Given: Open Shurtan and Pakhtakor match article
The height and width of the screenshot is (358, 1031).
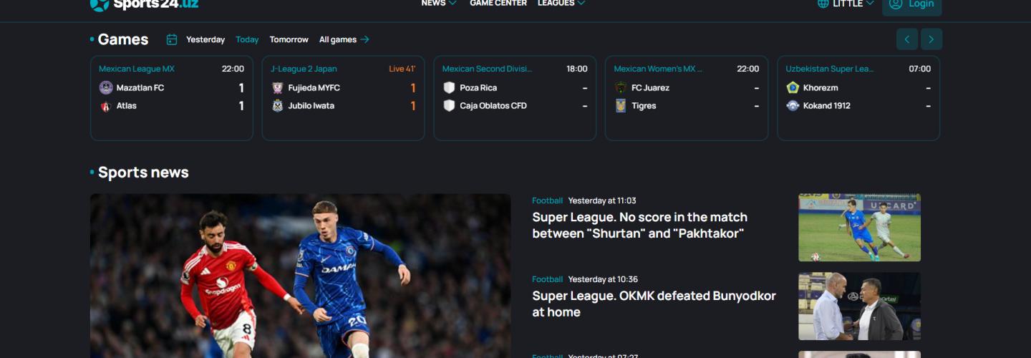Looking at the screenshot, I should tap(640, 225).
